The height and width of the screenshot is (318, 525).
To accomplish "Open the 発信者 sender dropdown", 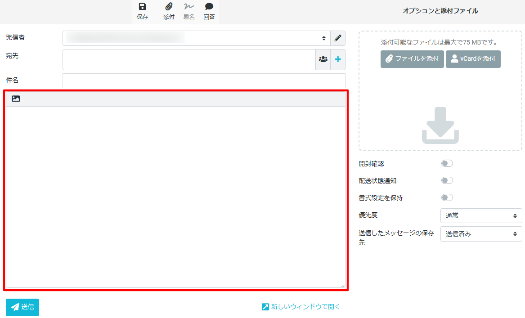I will click(x=197, y=38).
